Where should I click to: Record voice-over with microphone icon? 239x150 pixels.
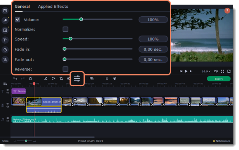(x=107, y=78)
